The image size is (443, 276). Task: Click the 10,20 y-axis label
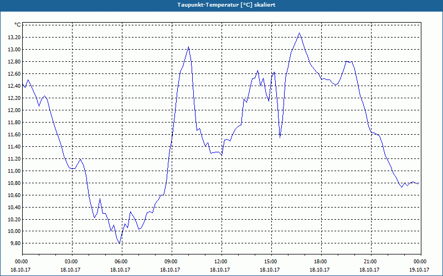(16, 219)
